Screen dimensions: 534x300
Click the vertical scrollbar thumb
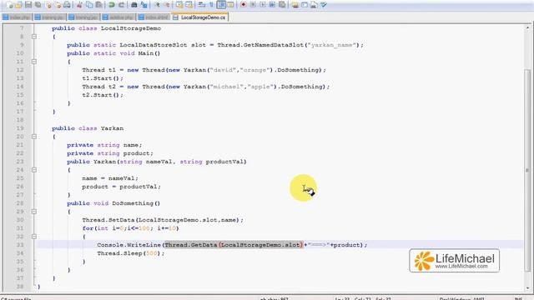527,170
